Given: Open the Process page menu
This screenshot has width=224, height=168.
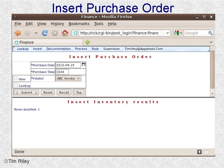Looking at the screenshot, I should coord(81,49).
